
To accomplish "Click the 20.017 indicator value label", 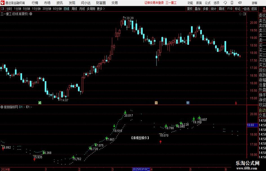I will [x=129, y=116].
